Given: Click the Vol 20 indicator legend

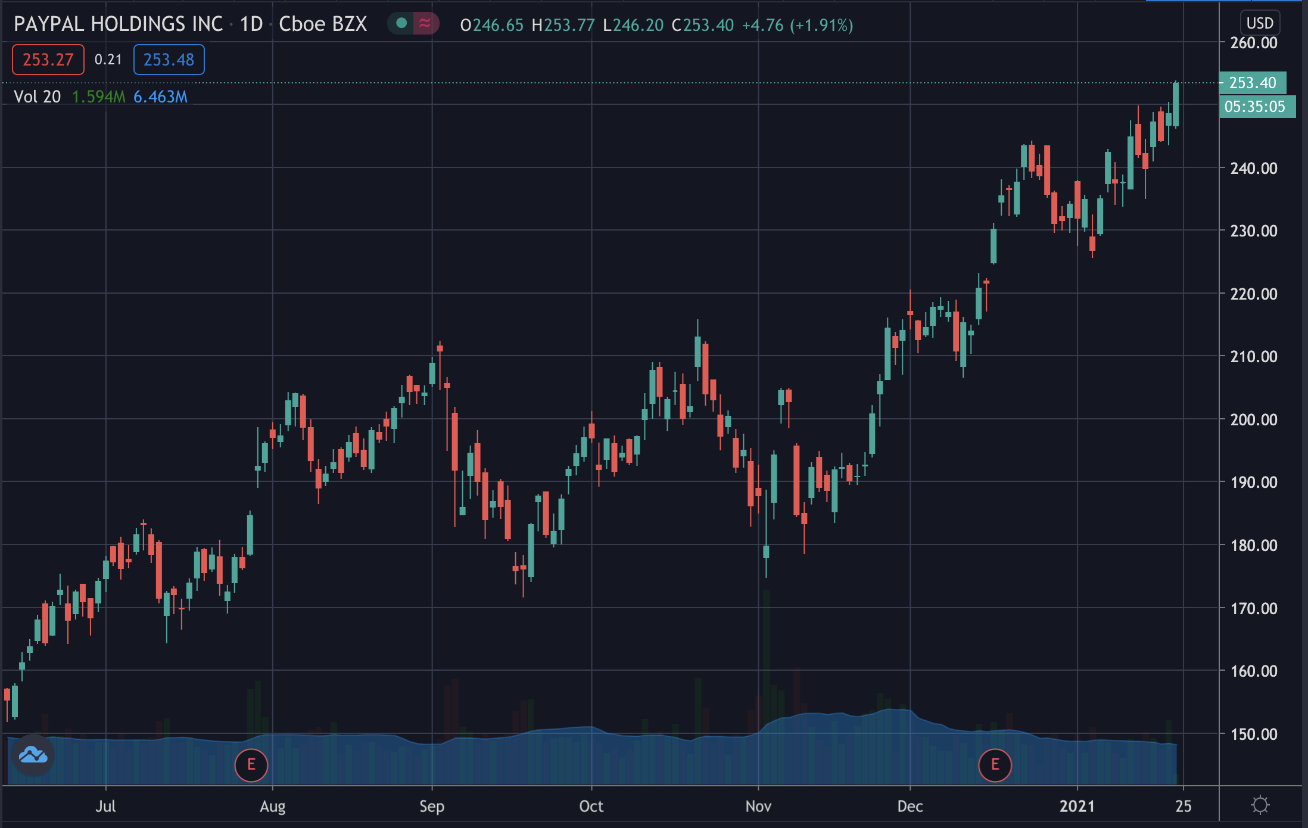Looking at the screenshot, I should point(37,97).
